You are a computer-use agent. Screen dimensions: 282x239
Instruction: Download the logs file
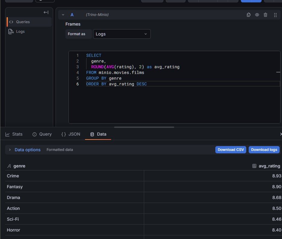pos(264,150)
